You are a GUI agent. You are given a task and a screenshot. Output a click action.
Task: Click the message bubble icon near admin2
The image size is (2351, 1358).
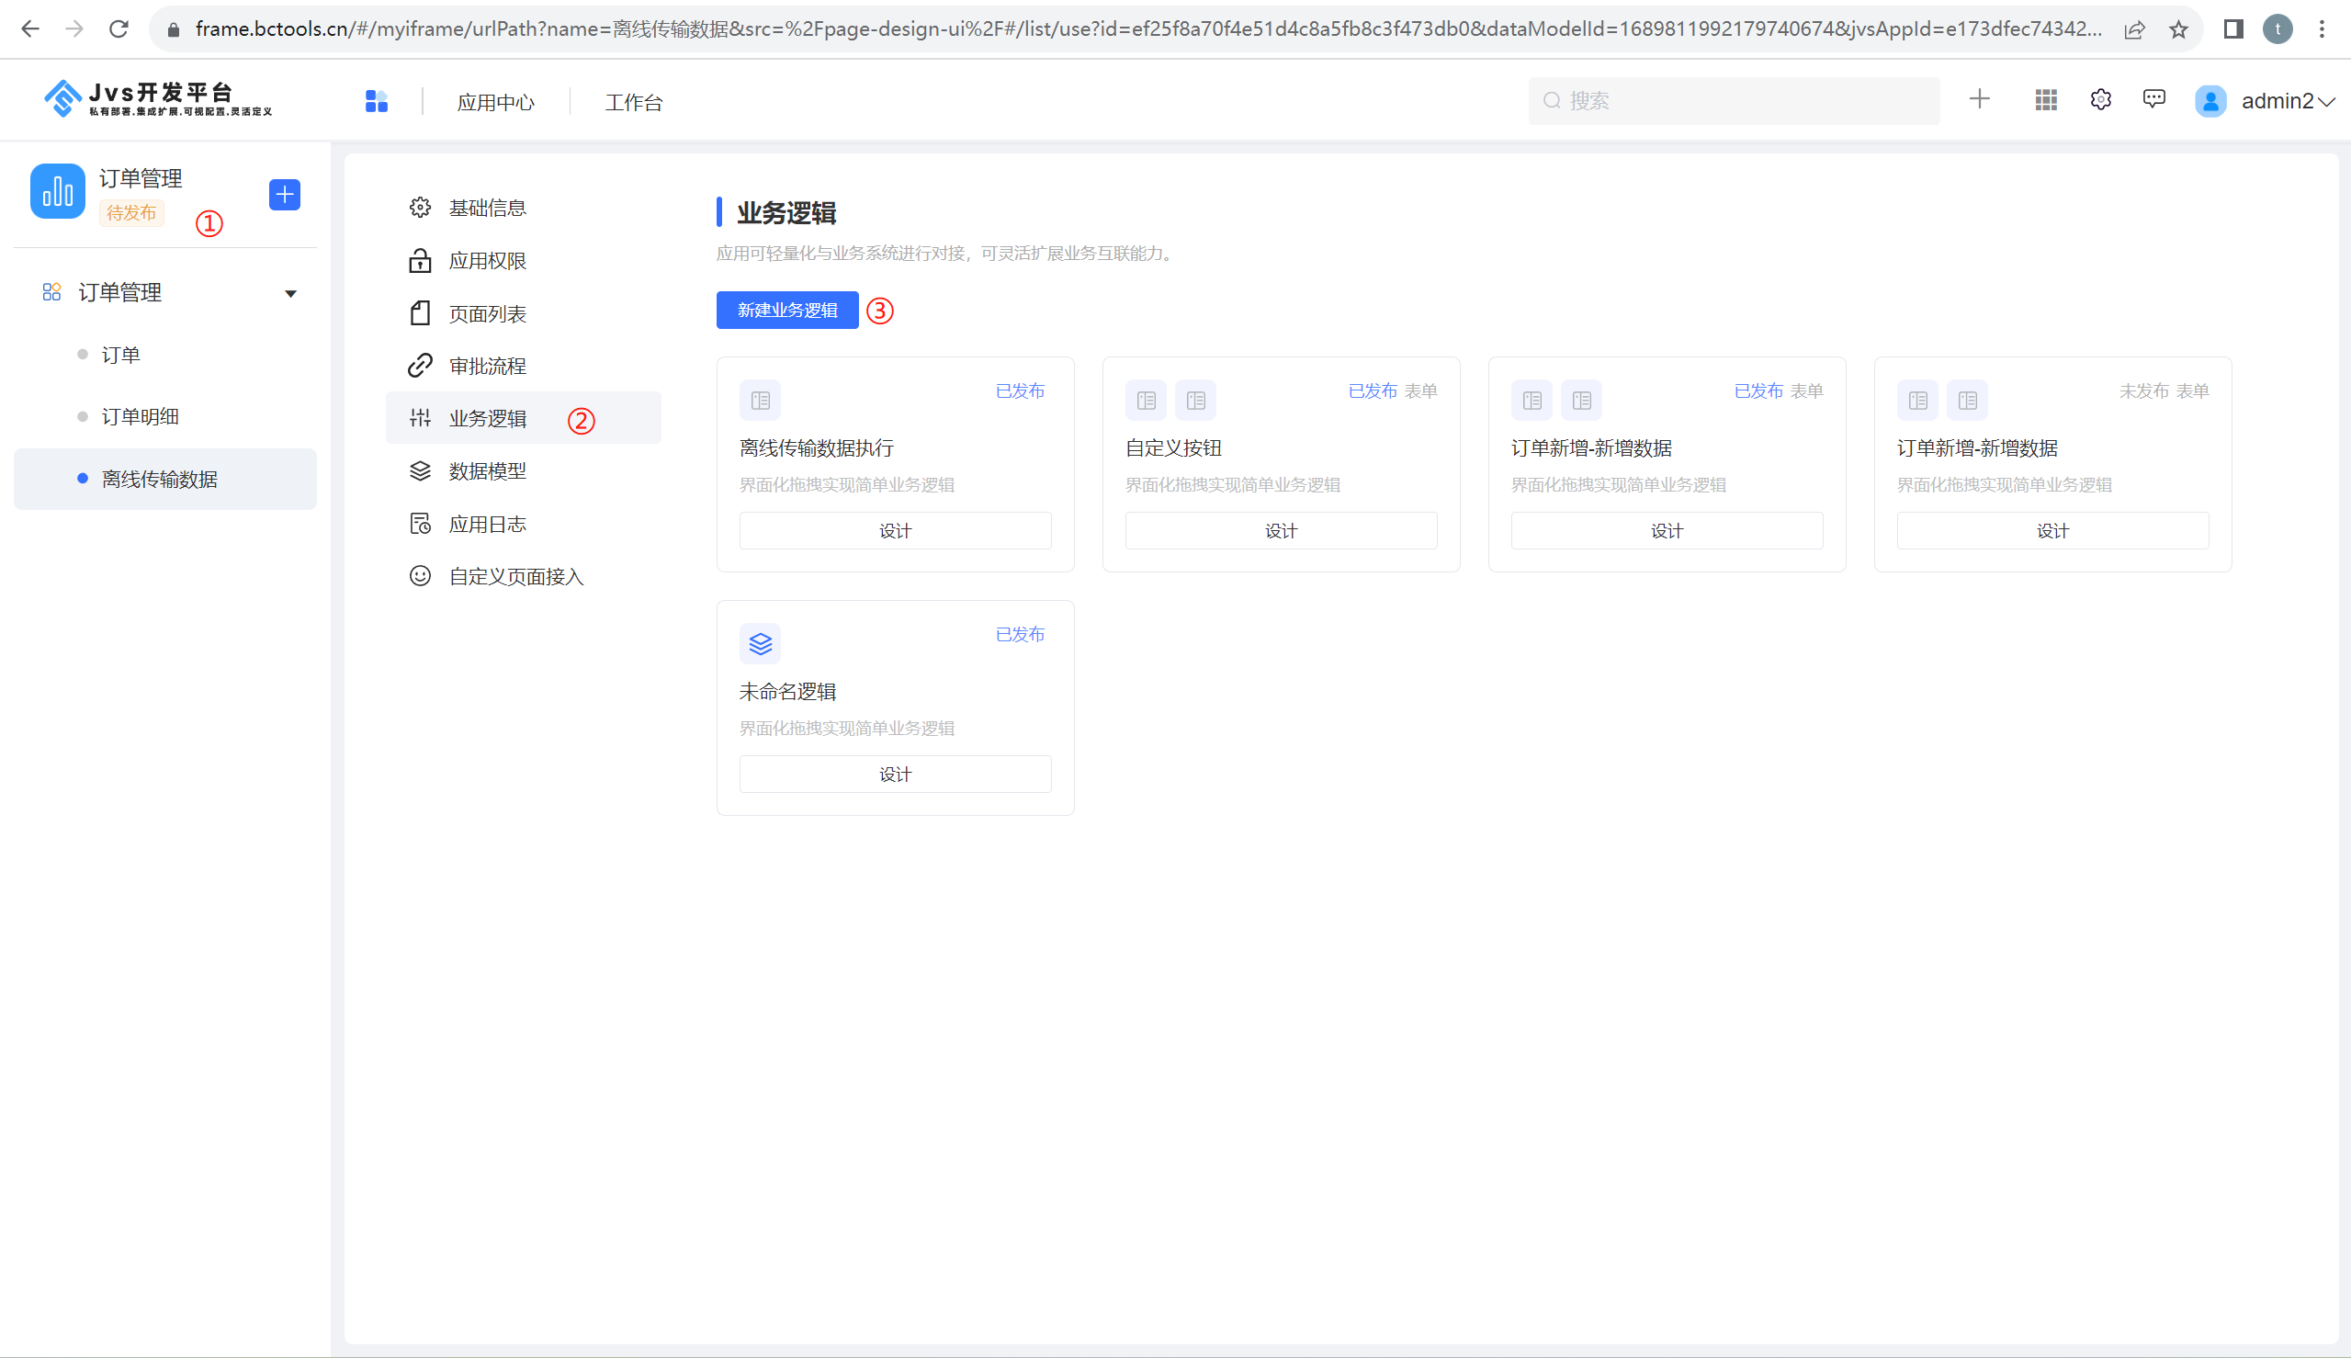[x=2154, y=98]
